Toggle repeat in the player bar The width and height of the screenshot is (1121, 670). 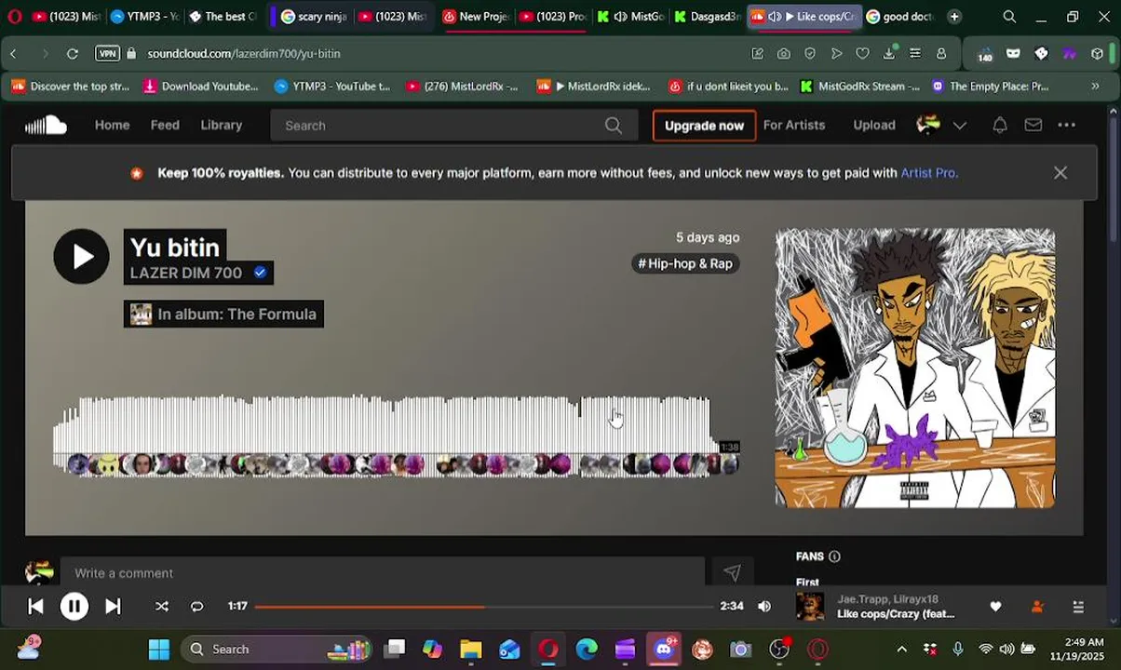197,607
